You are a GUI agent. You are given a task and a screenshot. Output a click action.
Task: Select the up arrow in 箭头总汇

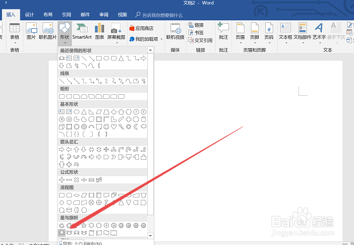coord(76,149)
